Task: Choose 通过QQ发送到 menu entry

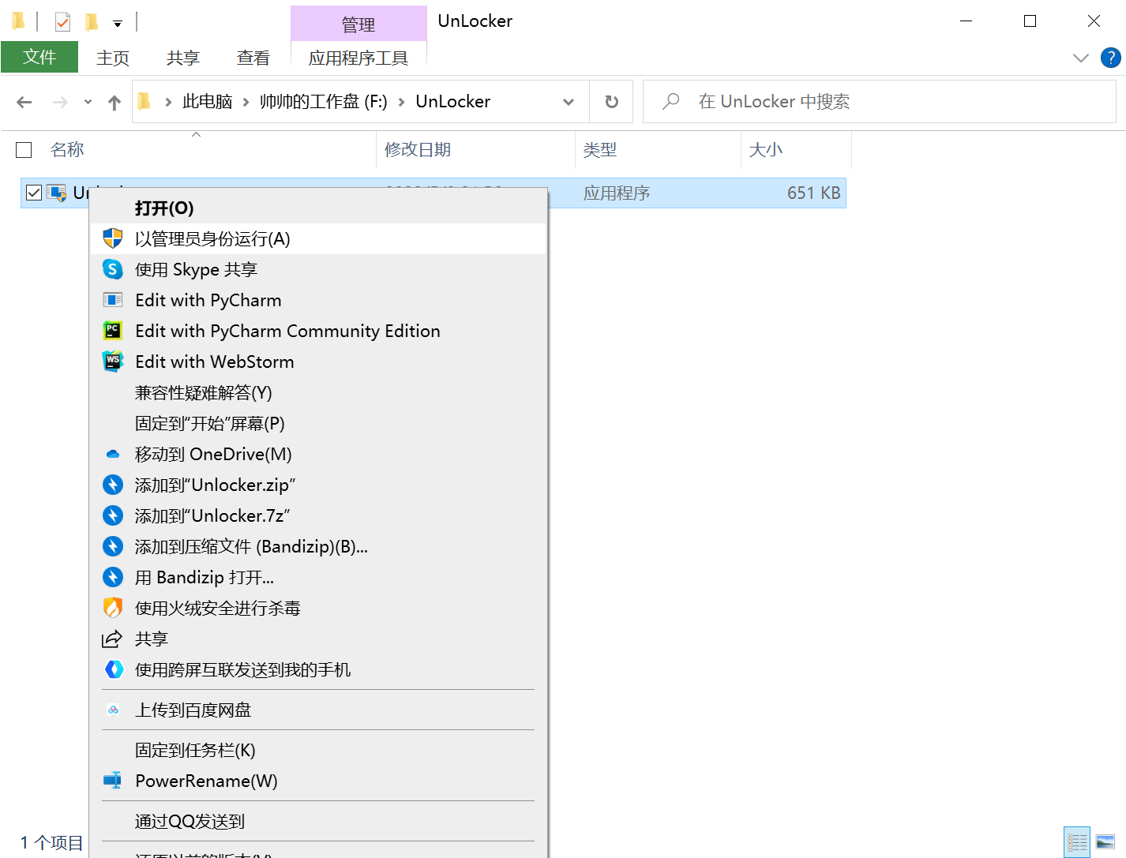Action: pyautogui.click(x=318, y=821)
